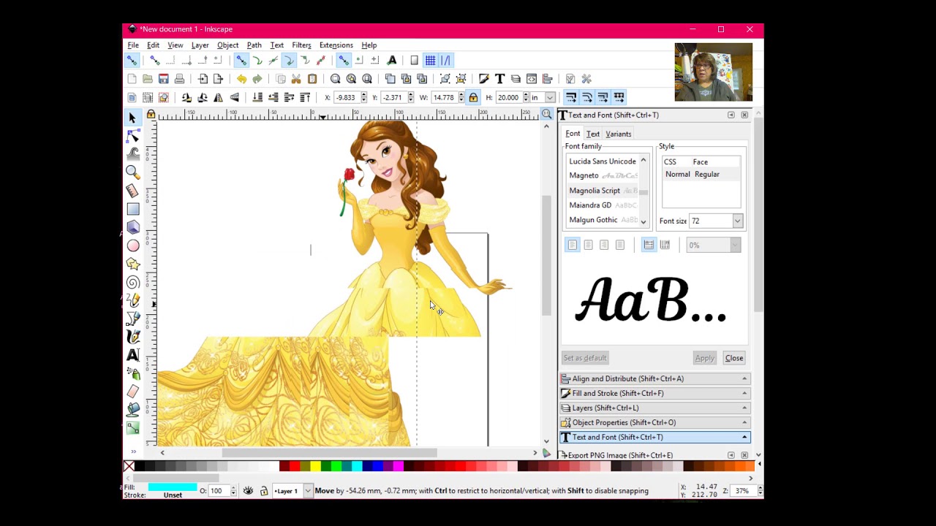936x526 pixels.
Task: Toggle width and height ratio lock
Action: click(473, 97)
